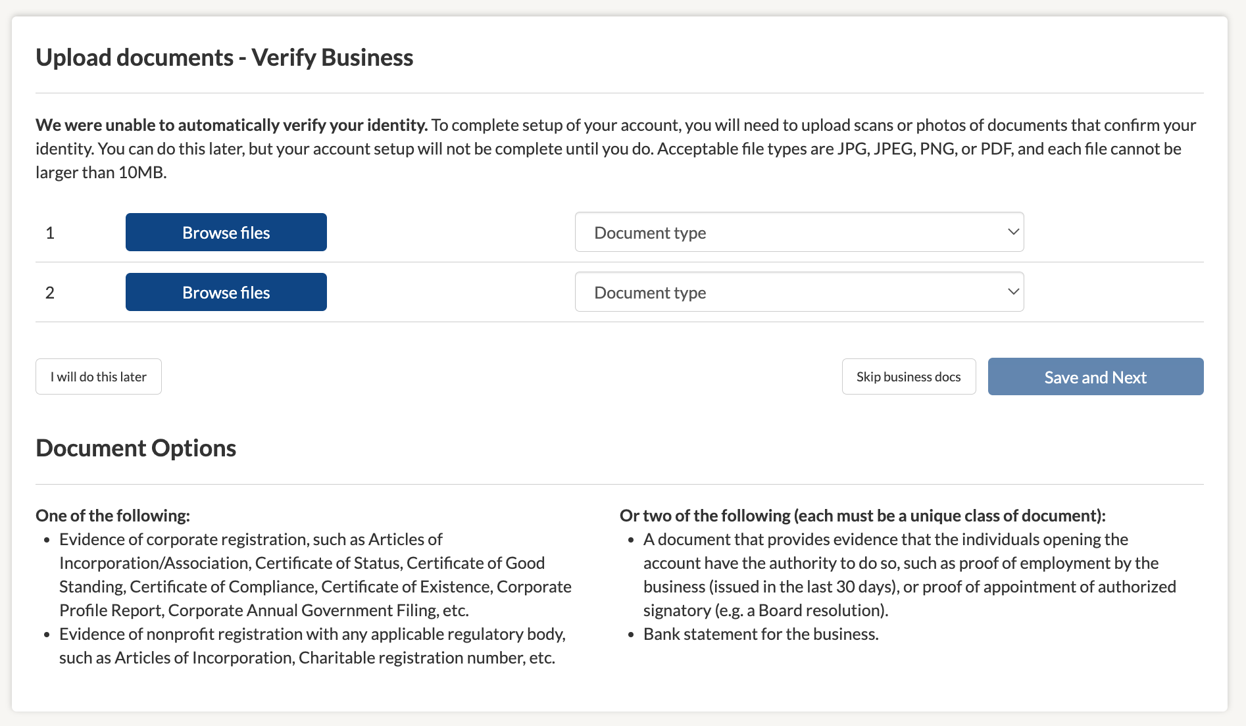Image resolution: width=1246 pixels, height=726 pixels.
Task: Click the Document Options heading
Action: [x=136, y=448]
